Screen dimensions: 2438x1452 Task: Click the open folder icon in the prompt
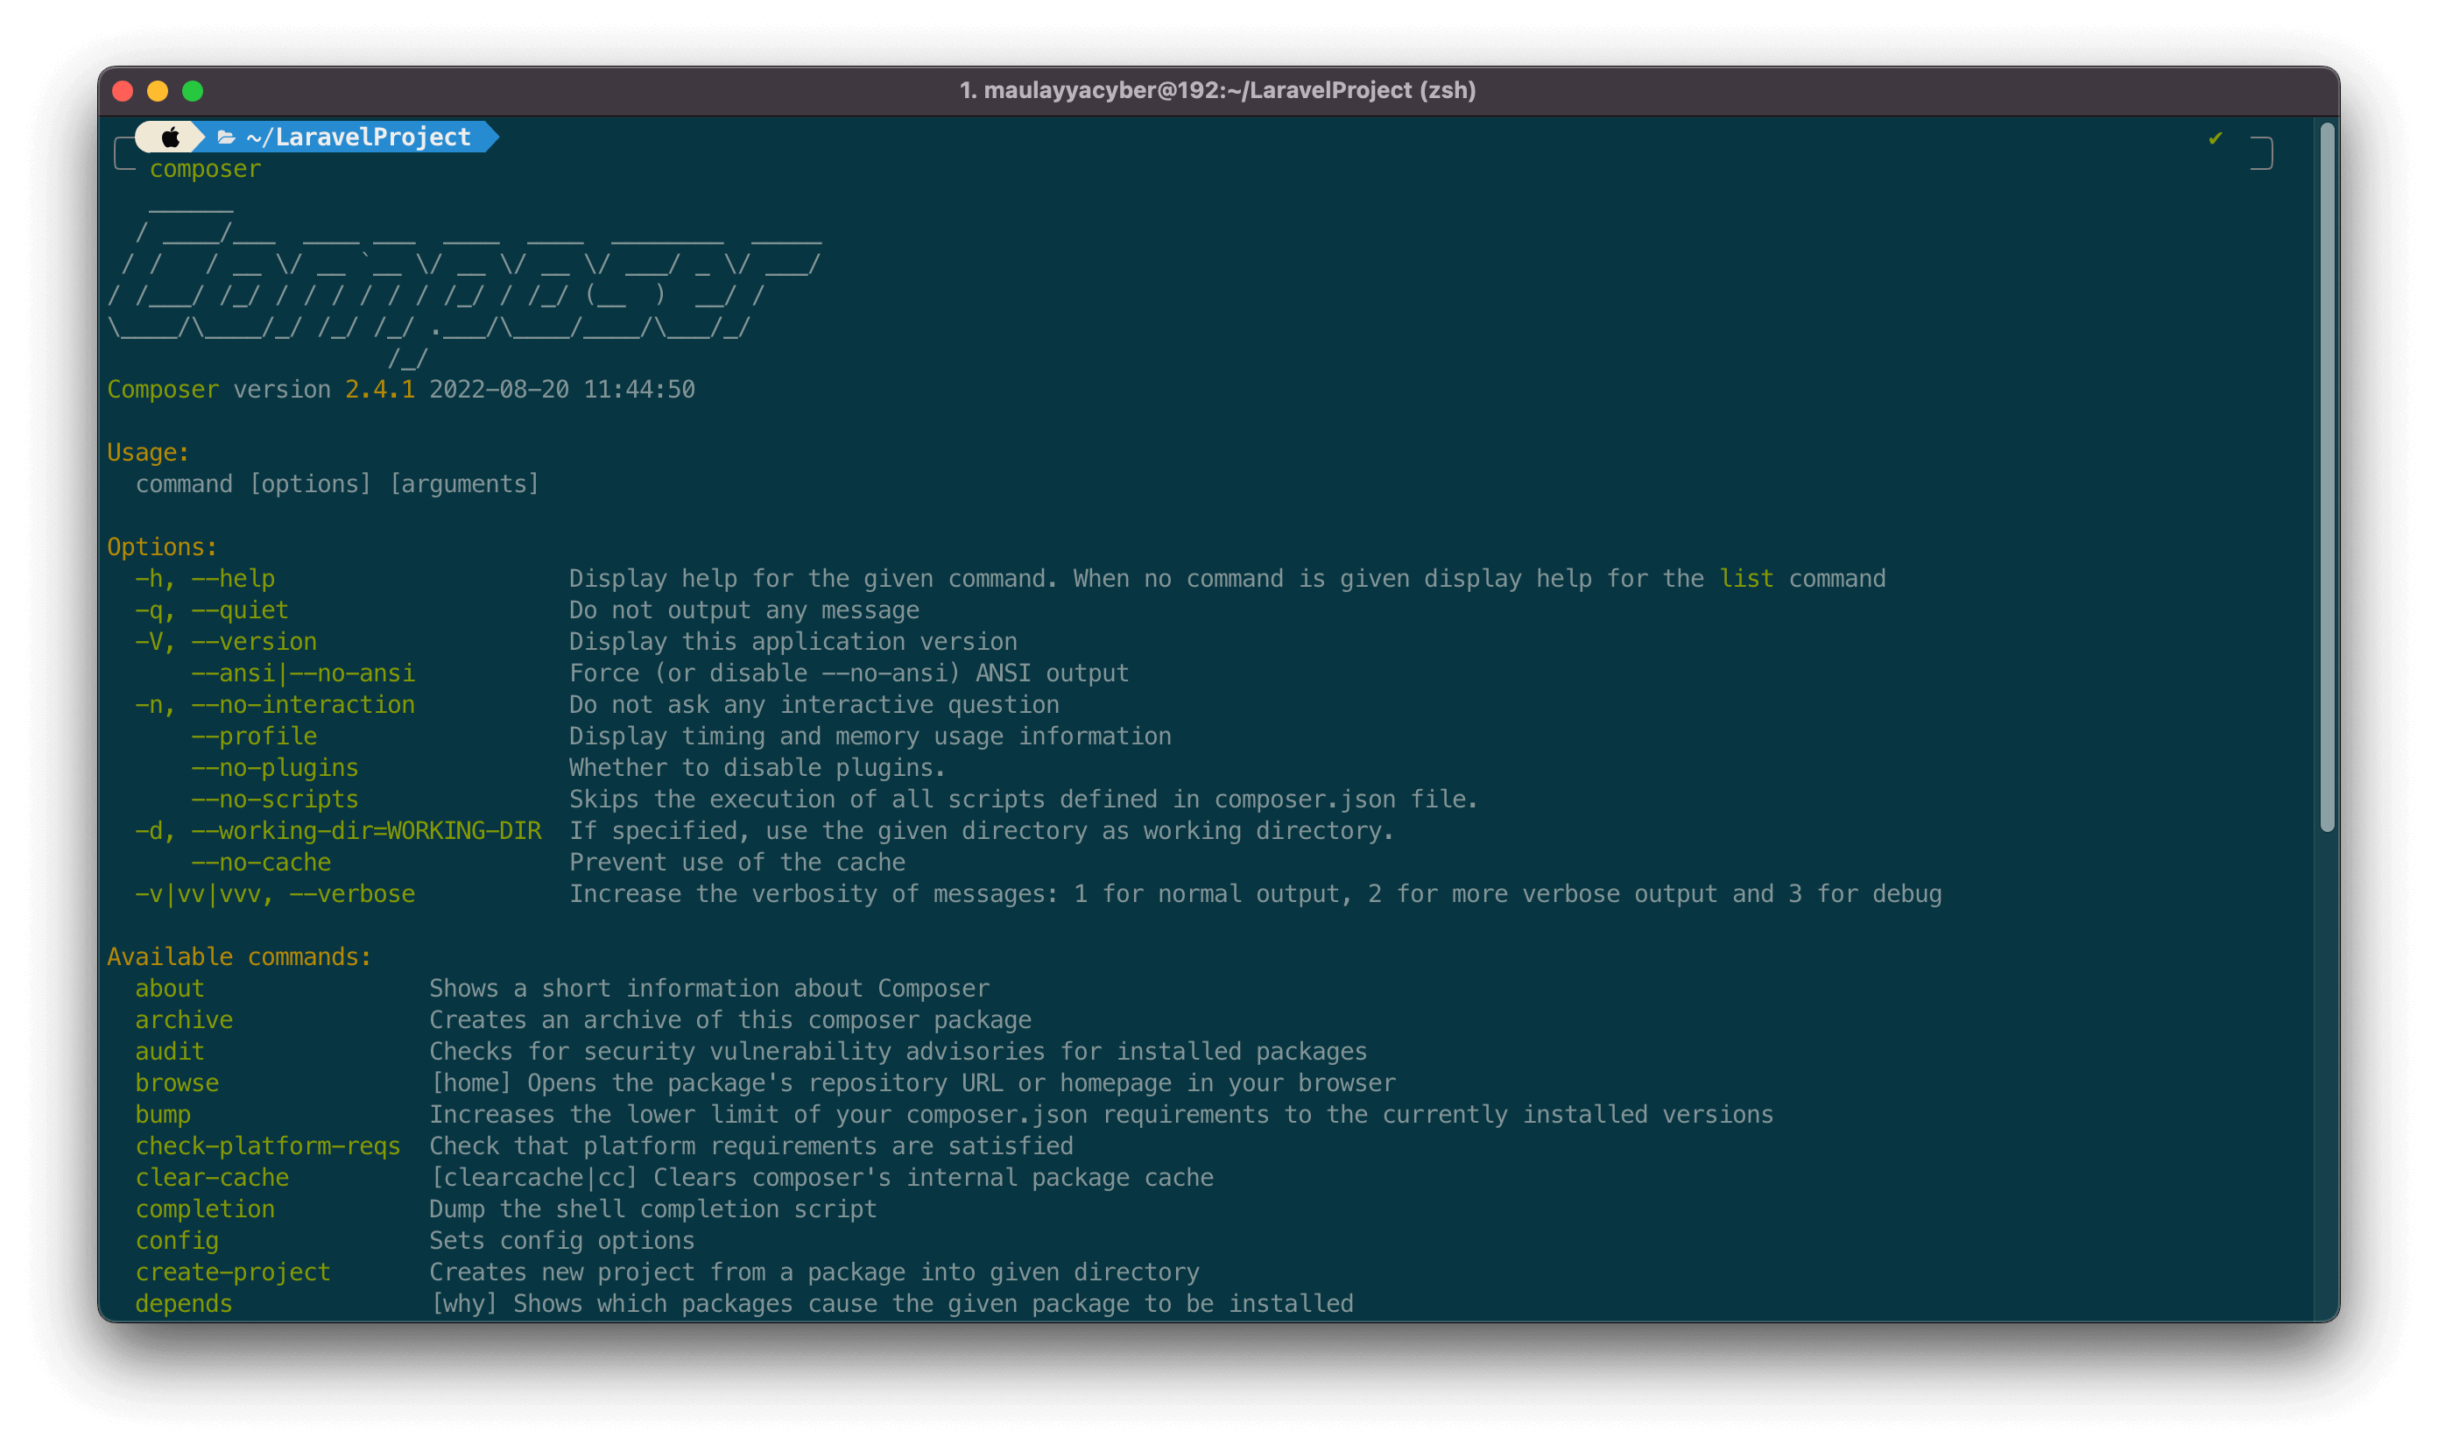(226, 138)
